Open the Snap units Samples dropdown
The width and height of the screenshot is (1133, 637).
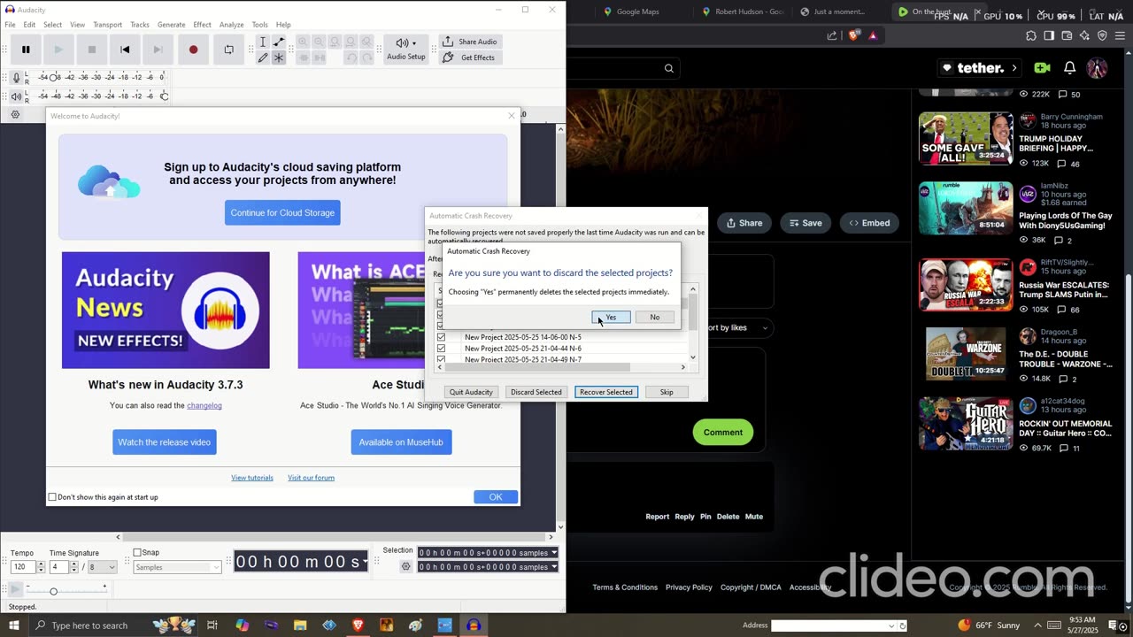tap(177, 567)
